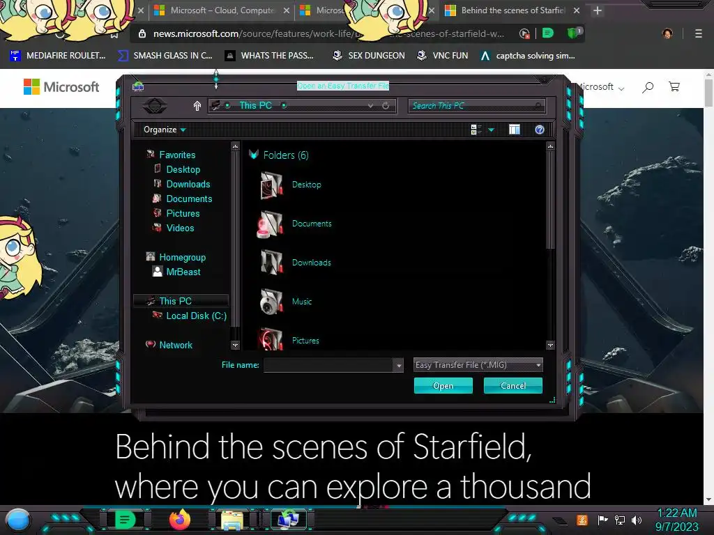Image resolution: width=714 pixels, height=535 pixels.
Task: Select Downloads under Favorites
Action: tap(188, 184)
